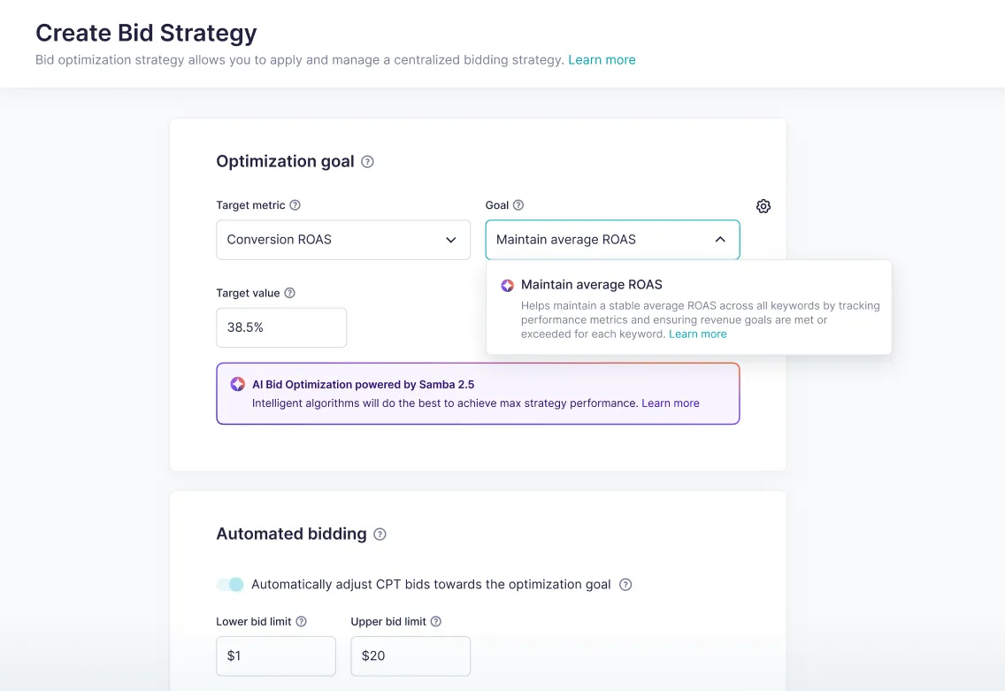The image size is (1005, 691).
Task: Click the Target metric help icon
Action: pyautogui.click(x=295, y=205)
